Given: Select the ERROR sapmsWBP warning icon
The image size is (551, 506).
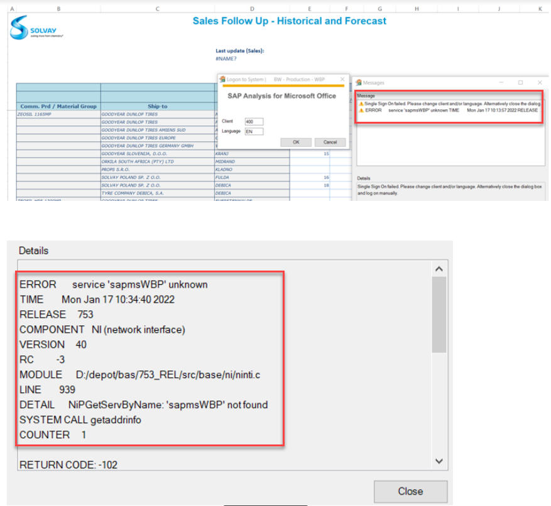Looking at the screenshot, I should pyautogui.click(x=361, y=110).
